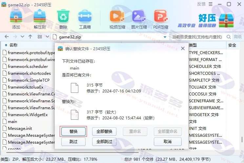Select the Message.init file
The width and height of the screenshot is (244, 163).
tap(20, 129)
